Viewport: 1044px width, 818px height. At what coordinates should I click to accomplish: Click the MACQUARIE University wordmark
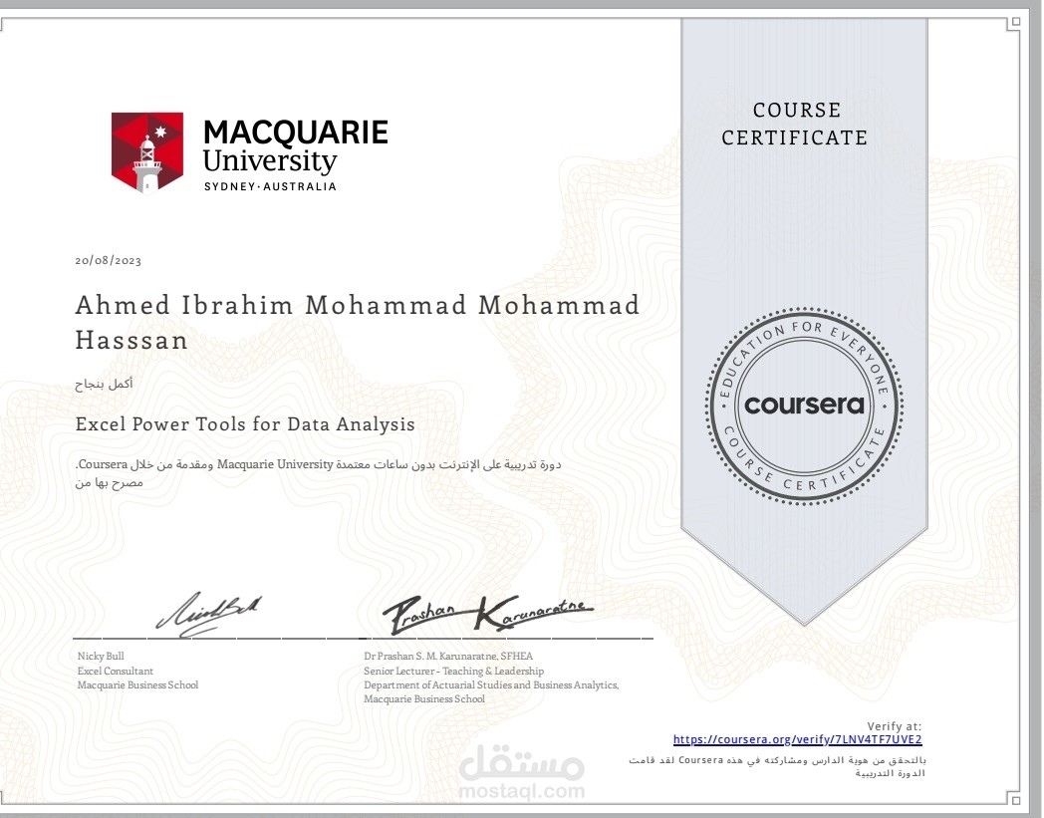pyautogui.click(x=296, y=146)
